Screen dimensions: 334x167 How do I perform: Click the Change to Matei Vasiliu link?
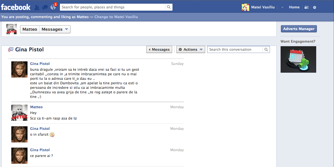116,17
